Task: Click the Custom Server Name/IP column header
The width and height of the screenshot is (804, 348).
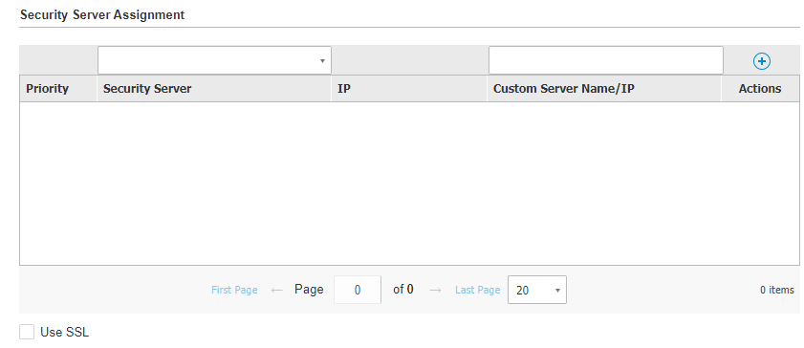Action: tap(604, 89)
